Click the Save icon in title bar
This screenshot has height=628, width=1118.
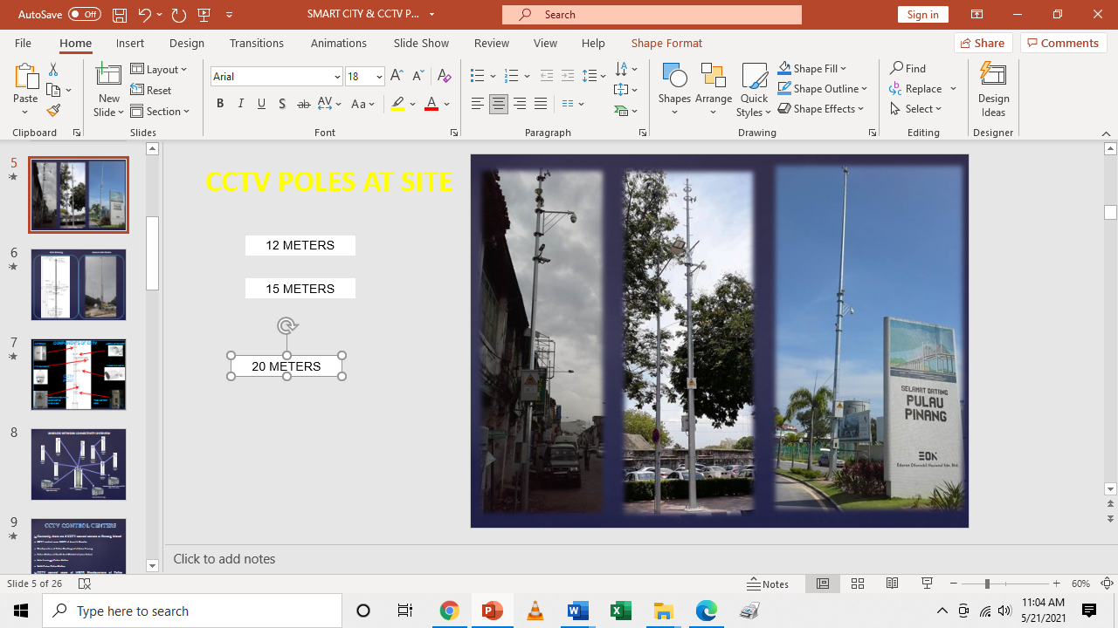click(120, 15)
